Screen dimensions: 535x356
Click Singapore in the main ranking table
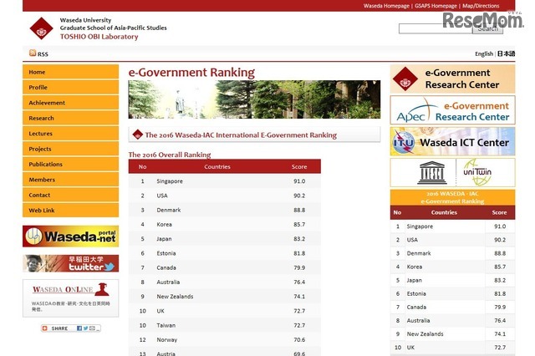(170, 181)
